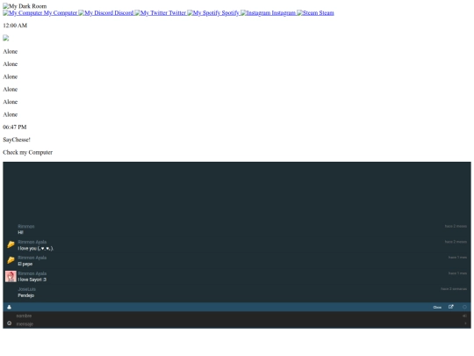Open the emoticon picker beside mensaje

9,323
